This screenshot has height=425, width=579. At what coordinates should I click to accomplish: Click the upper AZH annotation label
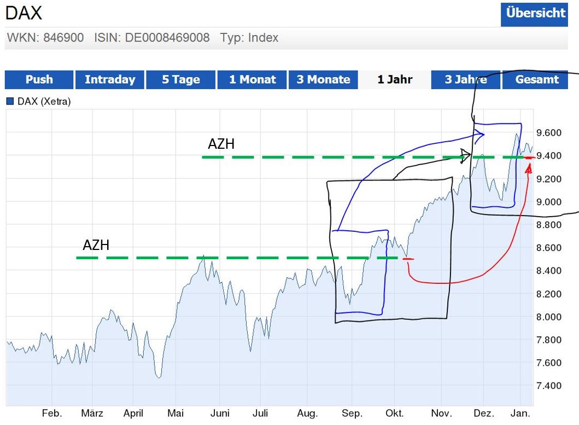(221, 144)
